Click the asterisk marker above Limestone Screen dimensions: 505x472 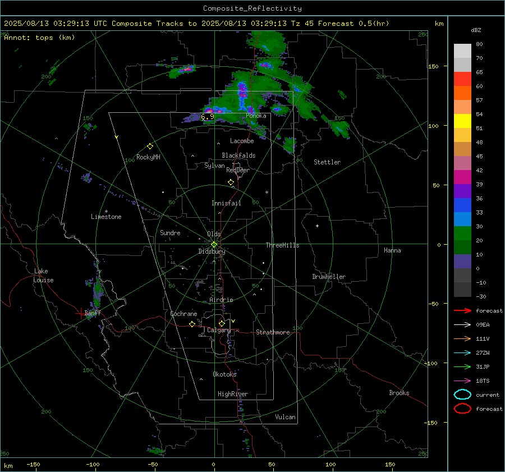click(106, 212)
